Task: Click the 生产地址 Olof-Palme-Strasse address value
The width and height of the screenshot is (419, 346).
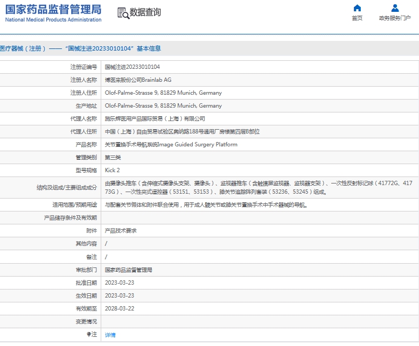Action: [x=163, y=105]
